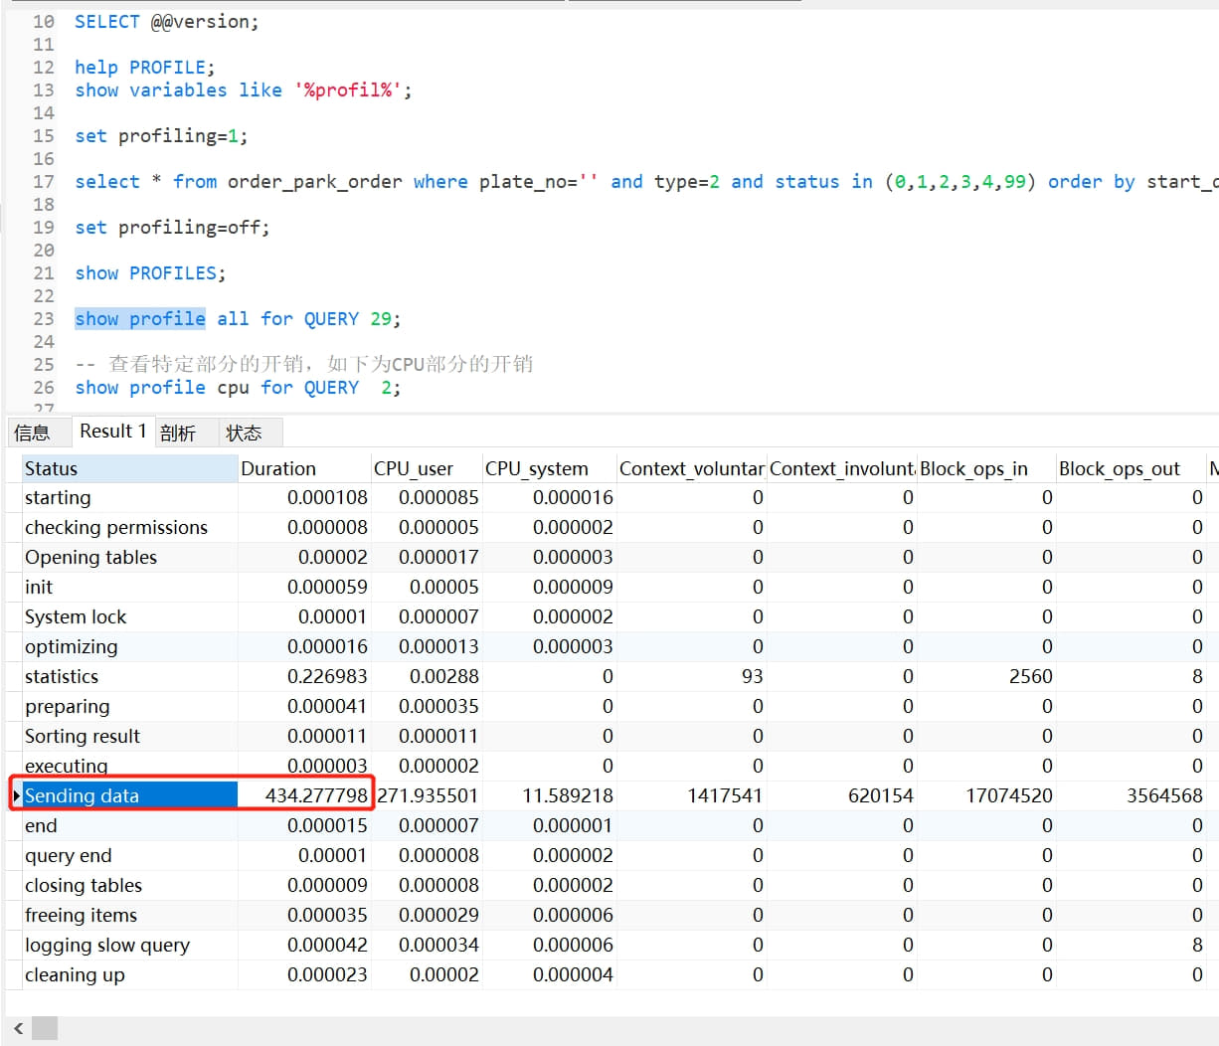The width and height of the screenshot is (1219, 1046).
Task: Place cursor on line 21 show PROFILES
Action: (x=150, y=273)
